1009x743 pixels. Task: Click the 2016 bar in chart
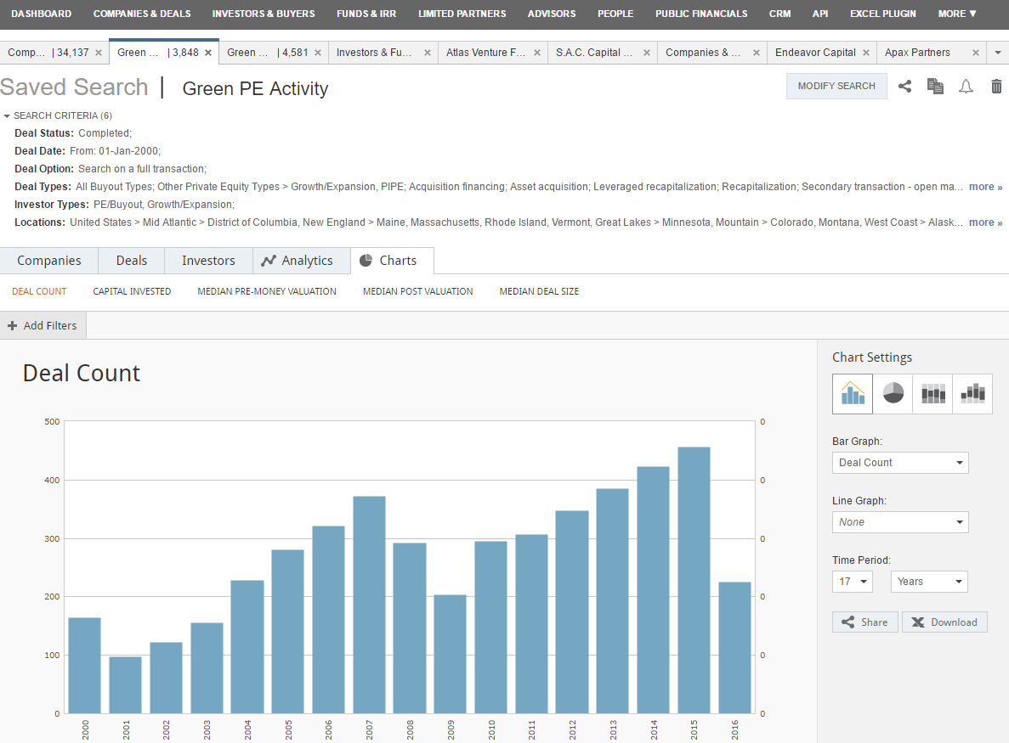click(735, 648)
